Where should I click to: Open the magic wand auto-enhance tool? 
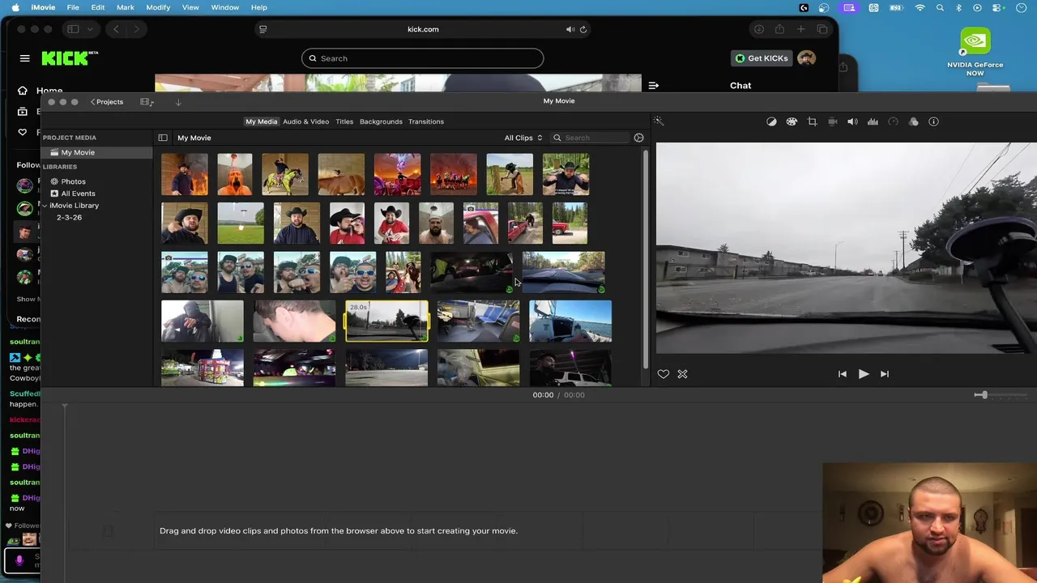[659, 121]
